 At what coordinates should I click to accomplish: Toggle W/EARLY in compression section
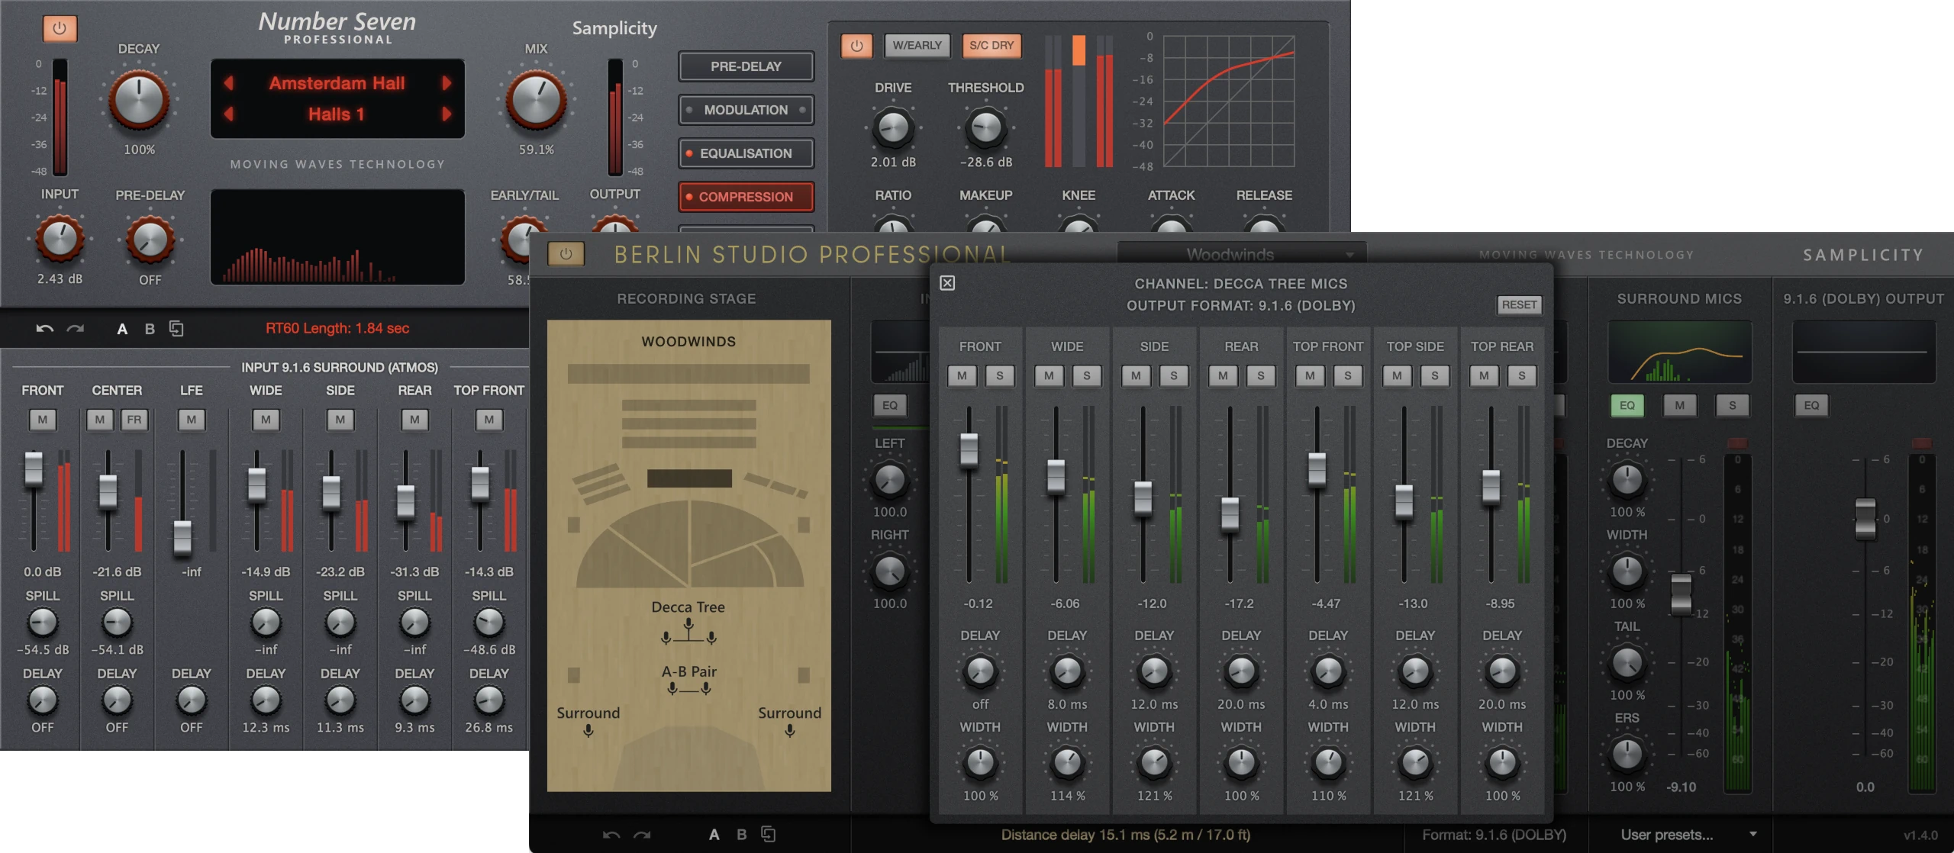(917, 46)
